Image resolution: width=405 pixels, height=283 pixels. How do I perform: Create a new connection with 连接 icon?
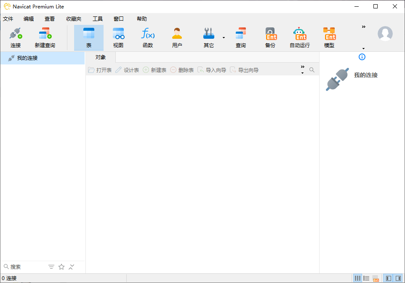tap(15, 37)
